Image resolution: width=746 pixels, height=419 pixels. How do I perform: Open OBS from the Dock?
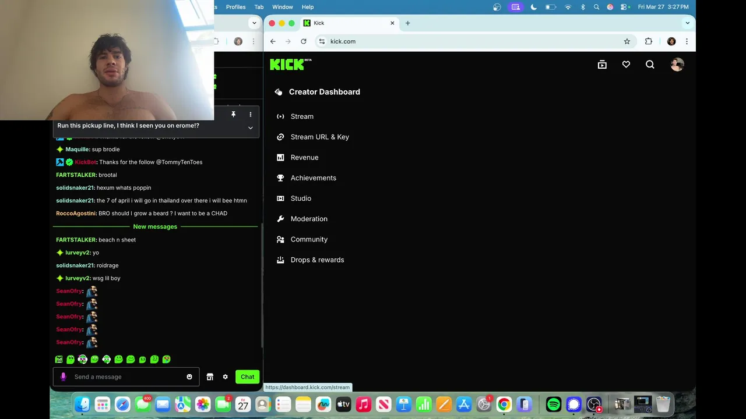(594, 404)
